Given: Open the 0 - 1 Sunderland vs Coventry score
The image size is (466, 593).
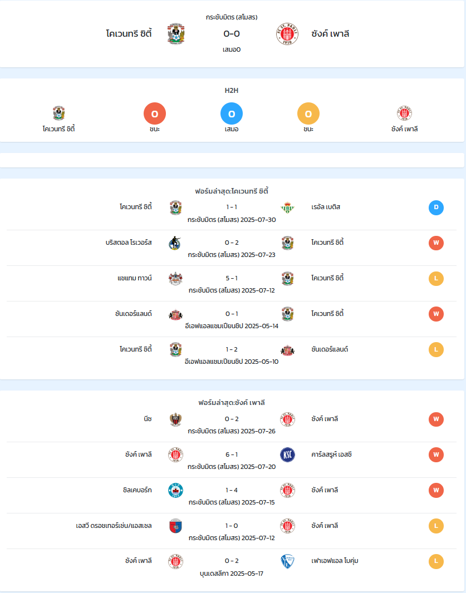Looking at the screenshot, I should point(232,314).
